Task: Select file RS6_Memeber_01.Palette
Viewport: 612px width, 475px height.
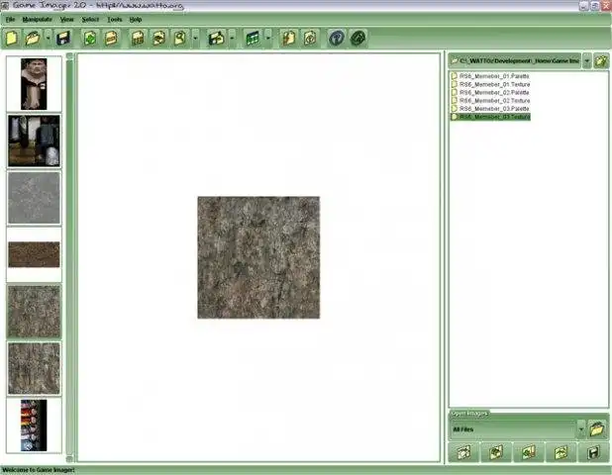Action: (490, 76)
